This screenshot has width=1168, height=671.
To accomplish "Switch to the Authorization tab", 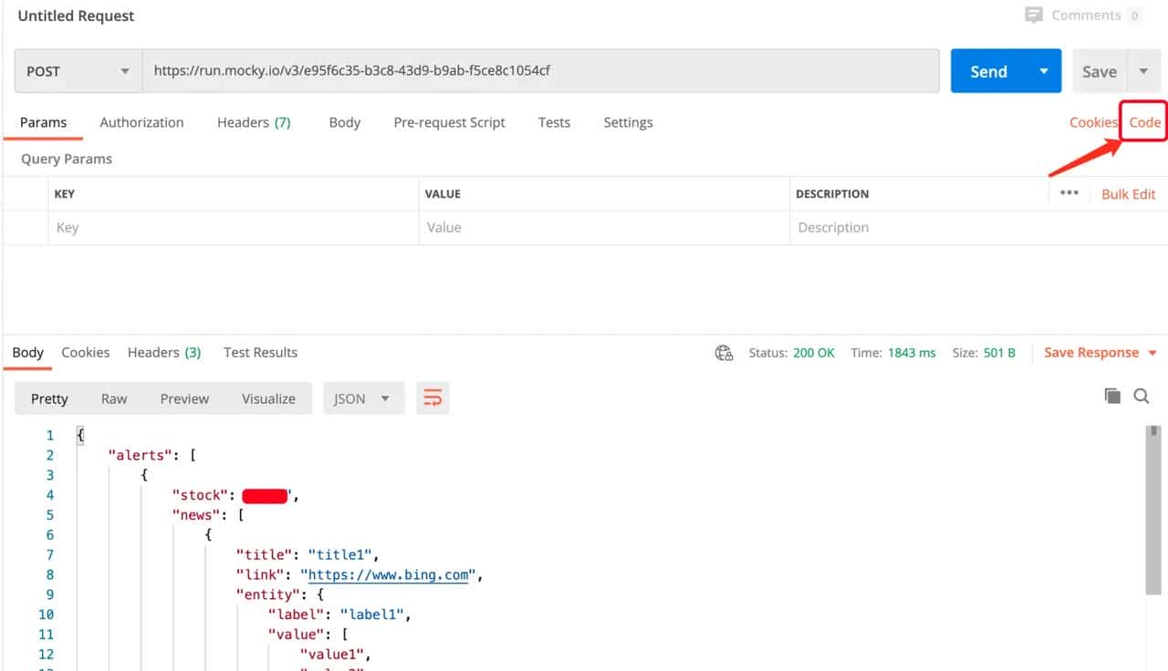I will [x=141, y=122].
